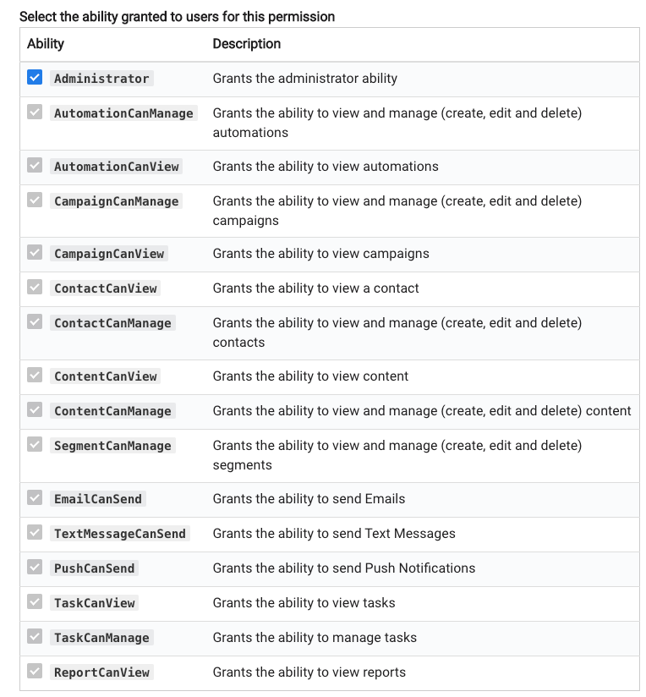
Task: Toggle the AutomationCanManage checkbox
Action: 35,112
